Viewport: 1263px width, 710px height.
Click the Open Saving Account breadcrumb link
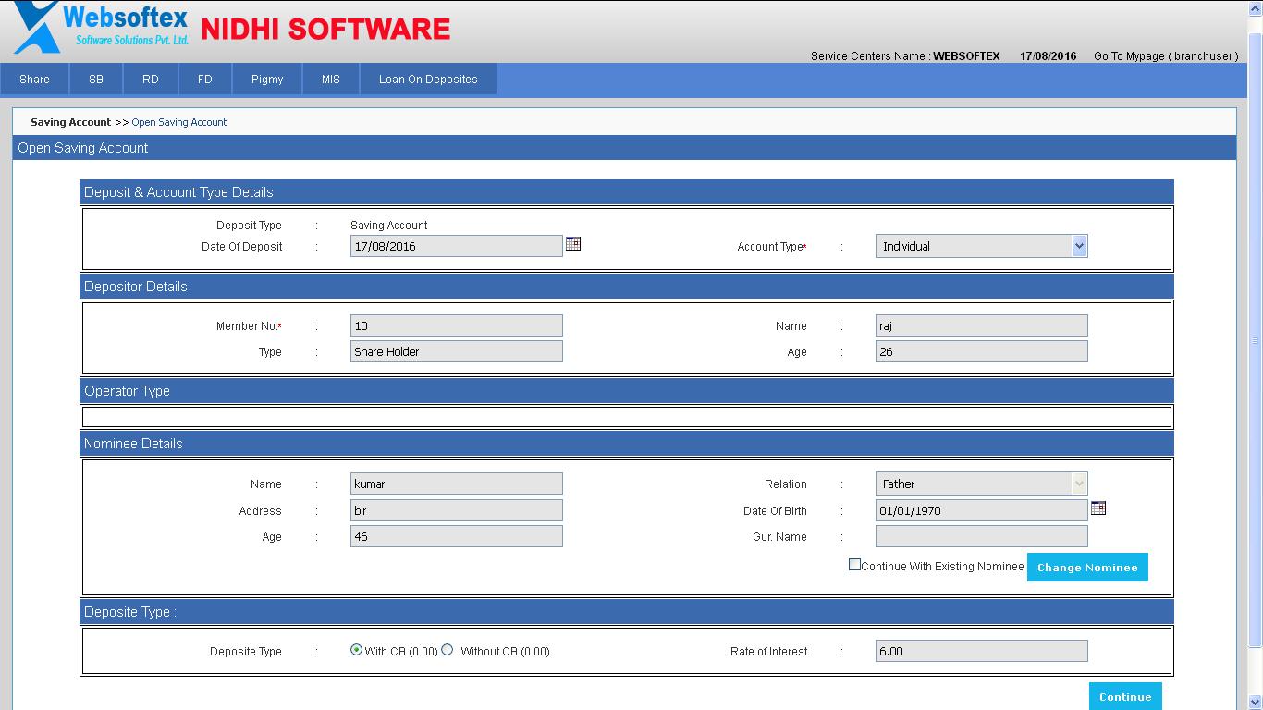coord(179,122)
